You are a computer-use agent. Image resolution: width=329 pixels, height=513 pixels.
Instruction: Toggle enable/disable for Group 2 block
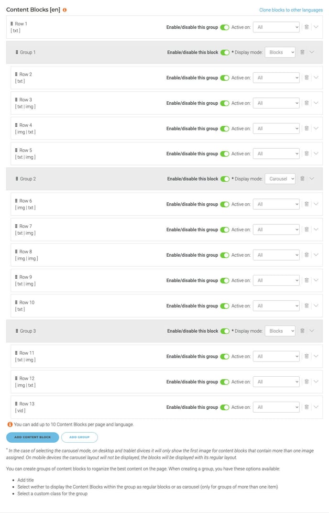(225, 178)
